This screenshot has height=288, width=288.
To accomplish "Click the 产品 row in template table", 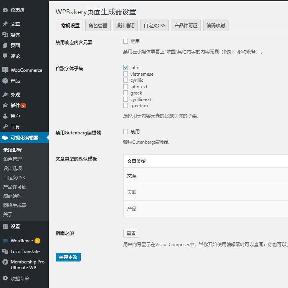I will pyautogui.click(x=206, y=209).
